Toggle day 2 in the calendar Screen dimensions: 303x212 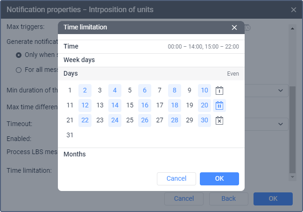(85, 91)
